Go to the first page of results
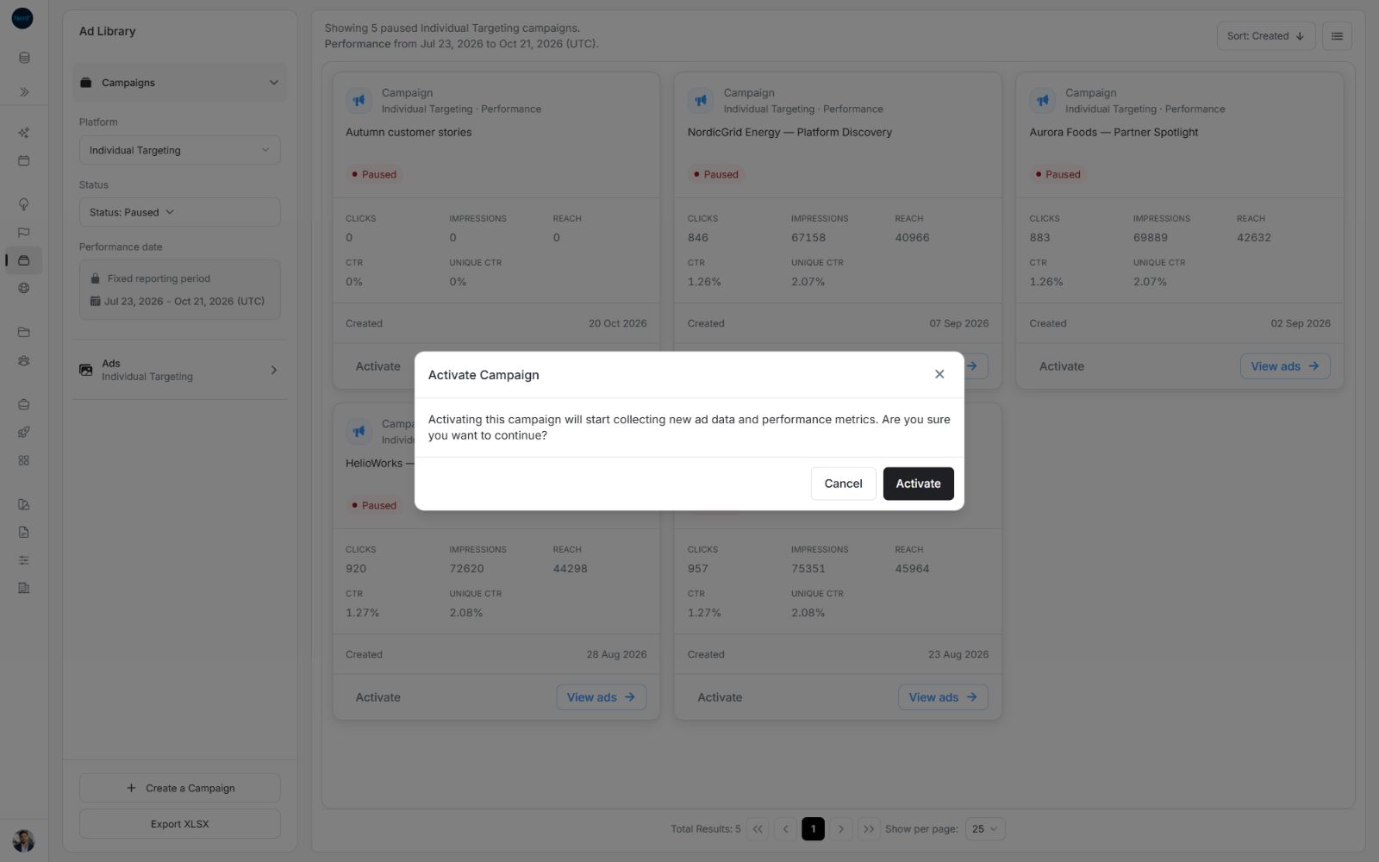 pyautogui.click(x=758, y=829)
